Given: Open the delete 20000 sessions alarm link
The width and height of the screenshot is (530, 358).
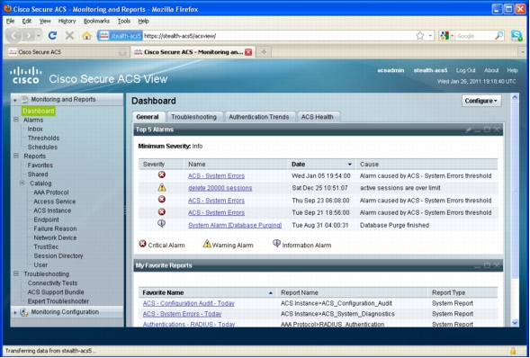Looking at the screenshot, I should click(220, 188).
